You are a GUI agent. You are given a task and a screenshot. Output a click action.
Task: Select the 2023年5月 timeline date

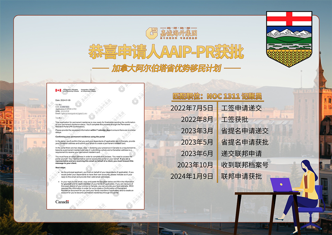[197, 142]
